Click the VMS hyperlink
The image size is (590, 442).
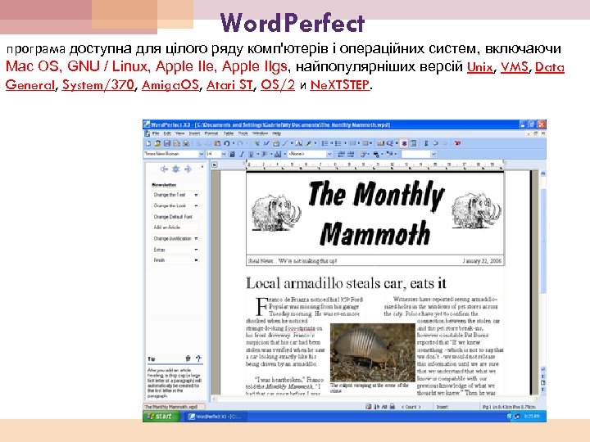[x=515, y=67]
